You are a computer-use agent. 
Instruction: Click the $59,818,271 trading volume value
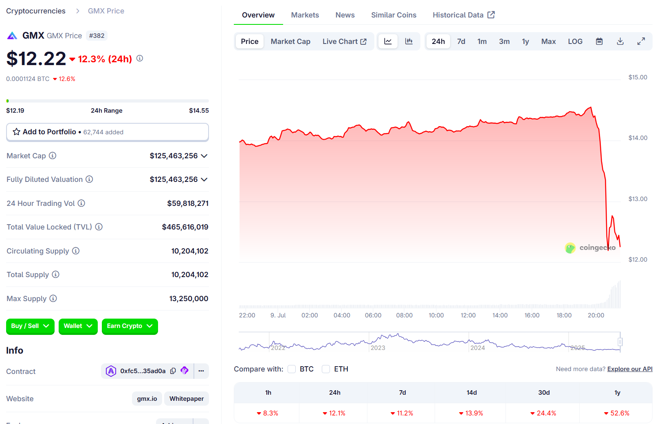(188, 203)
